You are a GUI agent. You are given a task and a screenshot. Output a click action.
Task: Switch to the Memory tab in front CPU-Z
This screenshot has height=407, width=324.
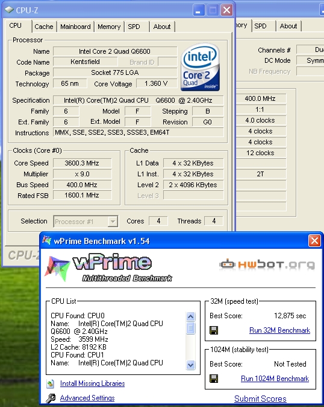(x=109, y=27)
